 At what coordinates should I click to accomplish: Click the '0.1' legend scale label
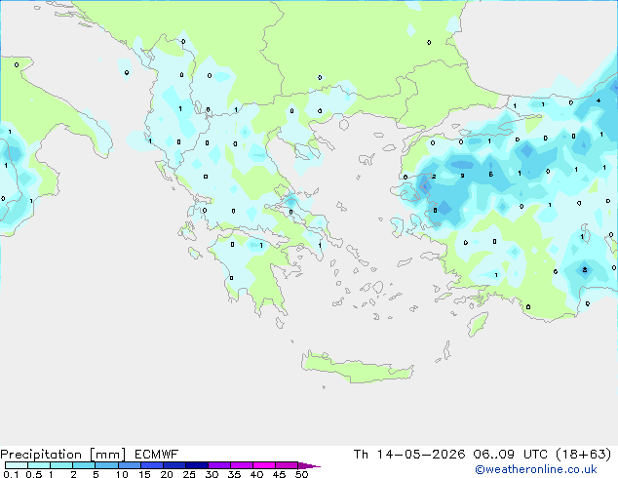(x=11, y=474)
